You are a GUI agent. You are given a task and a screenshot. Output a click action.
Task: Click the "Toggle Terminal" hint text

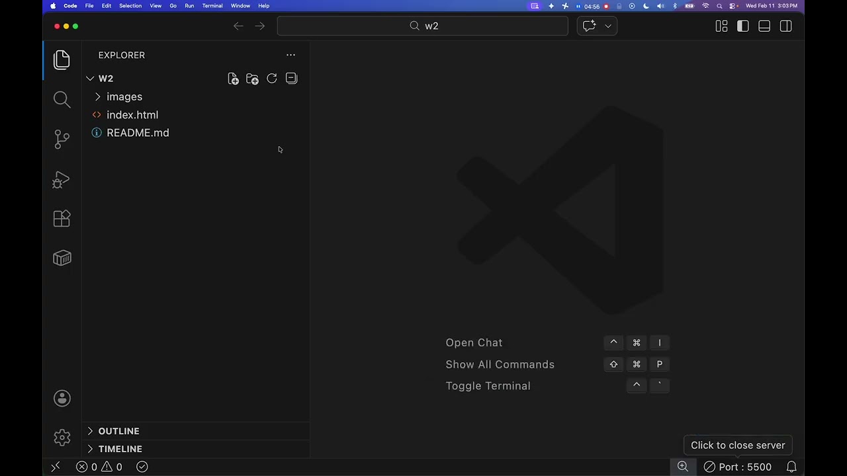pos(488,386)
